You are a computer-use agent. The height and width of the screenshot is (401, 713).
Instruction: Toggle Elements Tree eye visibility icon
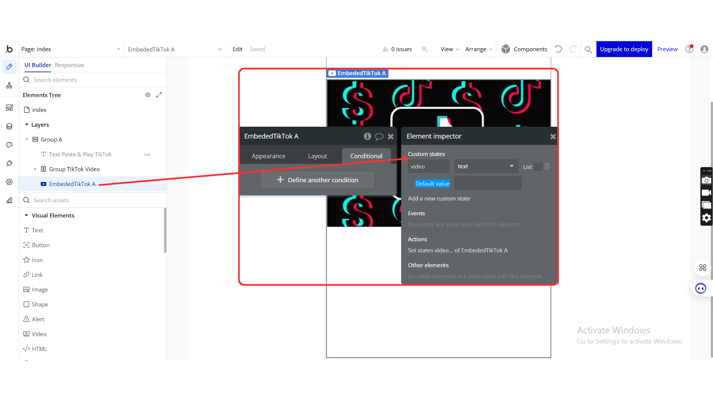click(148, 95)
